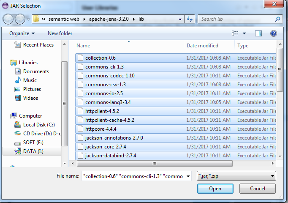
Task: Click the navigation pane scroll up arrow
Action: [x=65, y=44]
